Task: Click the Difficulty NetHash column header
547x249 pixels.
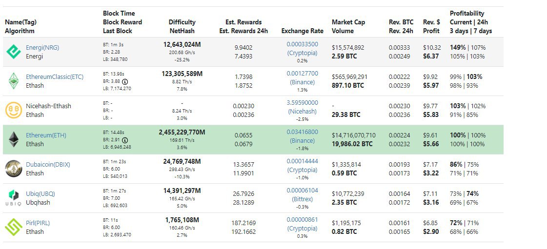Action: coord(182,26)
